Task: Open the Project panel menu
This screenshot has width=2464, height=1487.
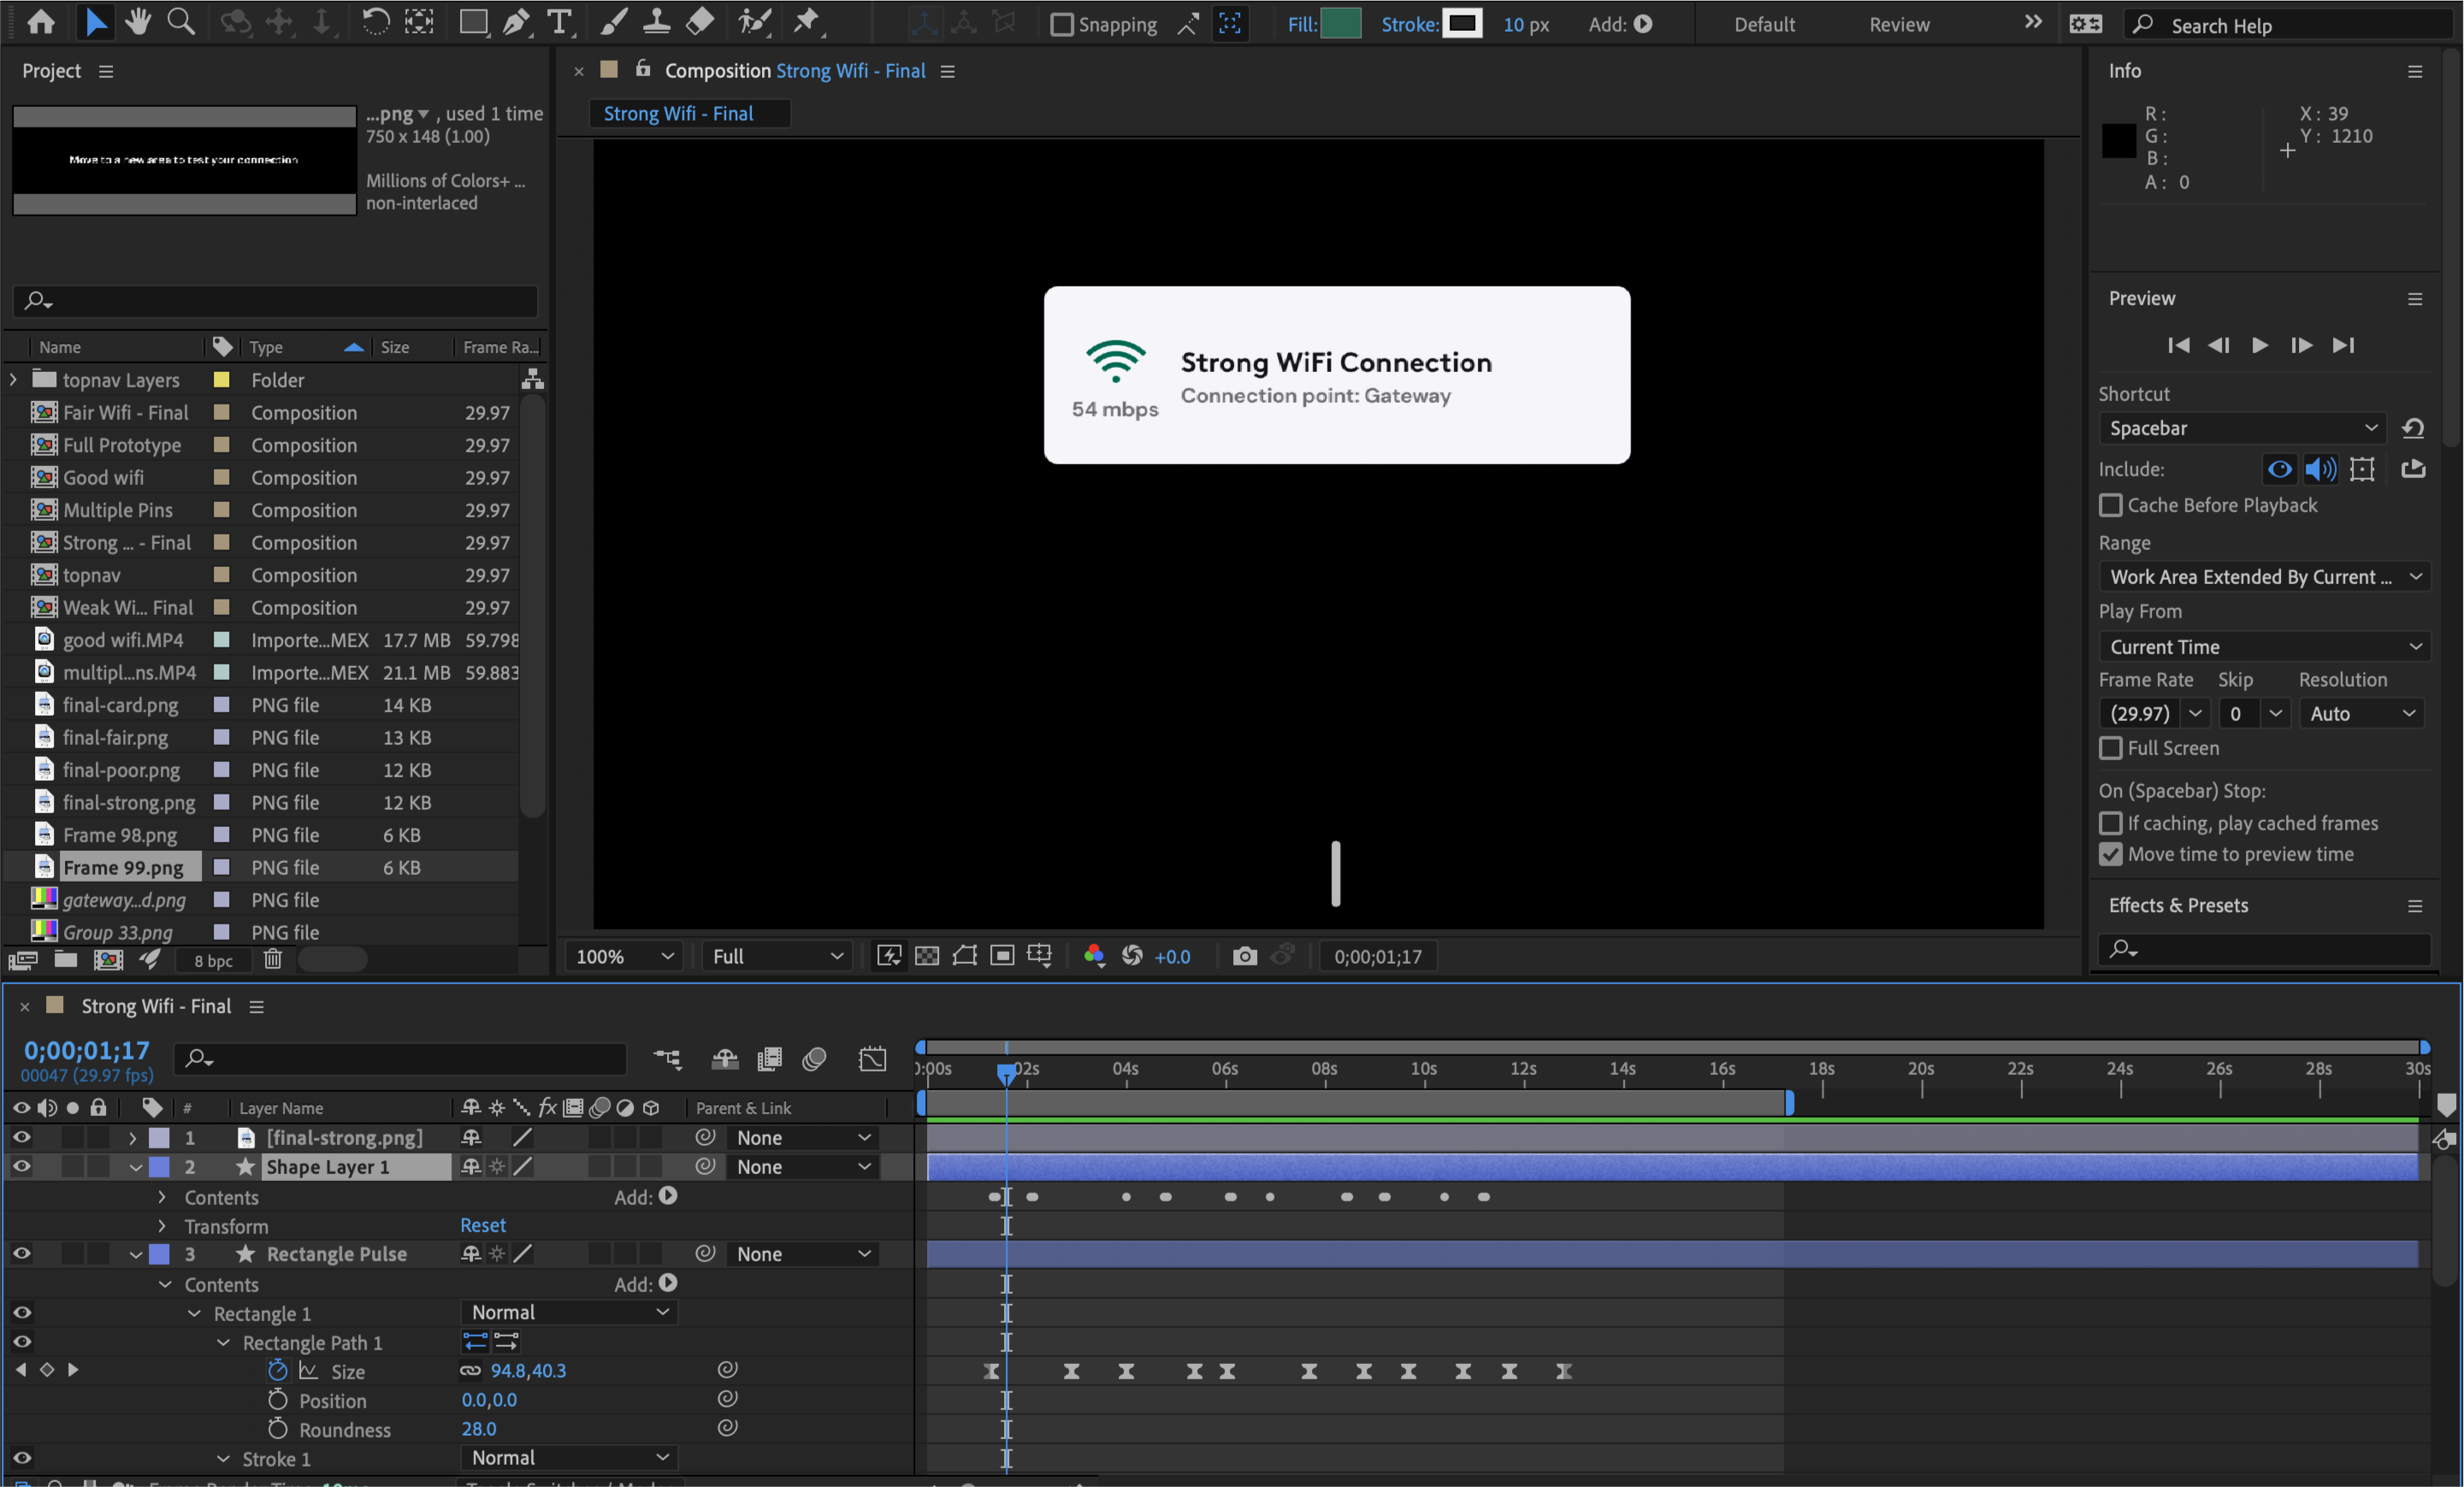Action: point(106,71)
